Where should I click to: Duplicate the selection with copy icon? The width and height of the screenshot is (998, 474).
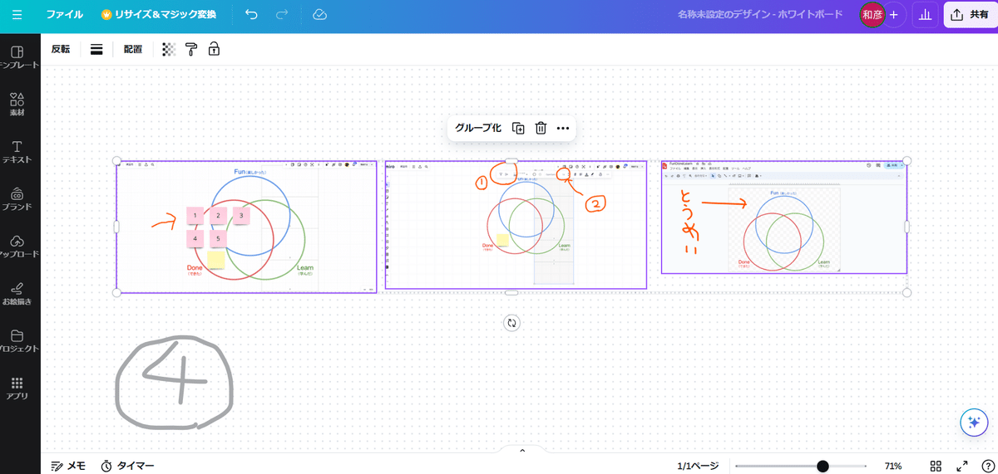click(518, 128)
